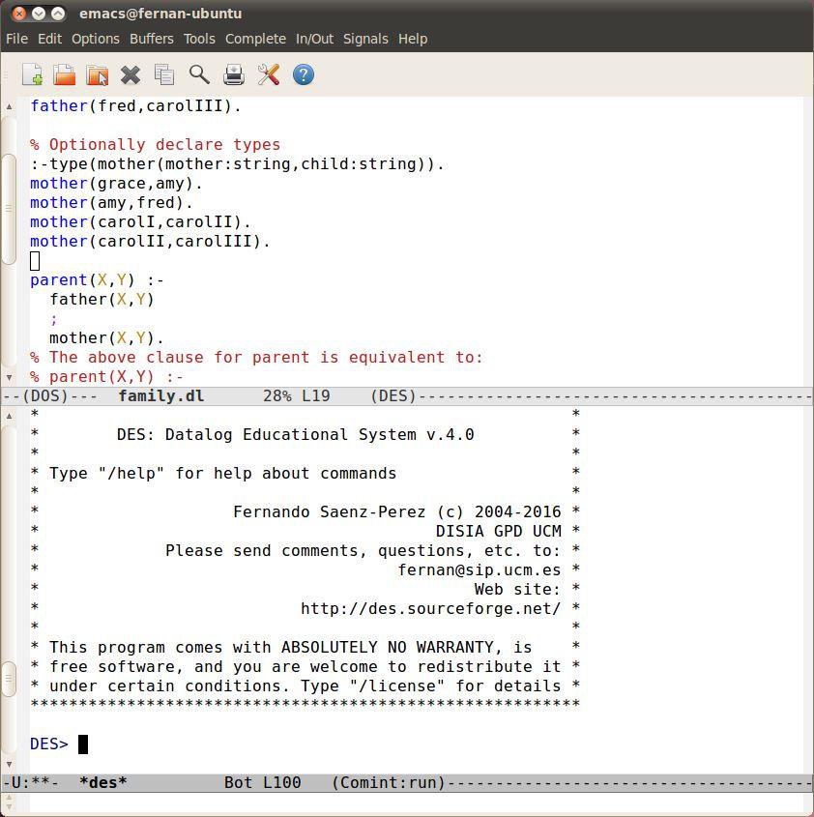Viewport: 814px width, 817px height.
Task: Click the Copy toolbar icon
Action: [164, 74]
